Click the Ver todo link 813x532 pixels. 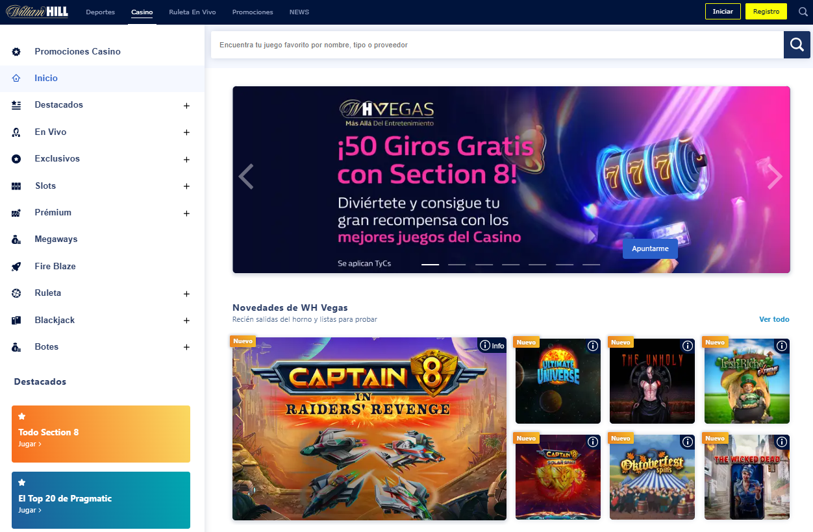[774, 319]
